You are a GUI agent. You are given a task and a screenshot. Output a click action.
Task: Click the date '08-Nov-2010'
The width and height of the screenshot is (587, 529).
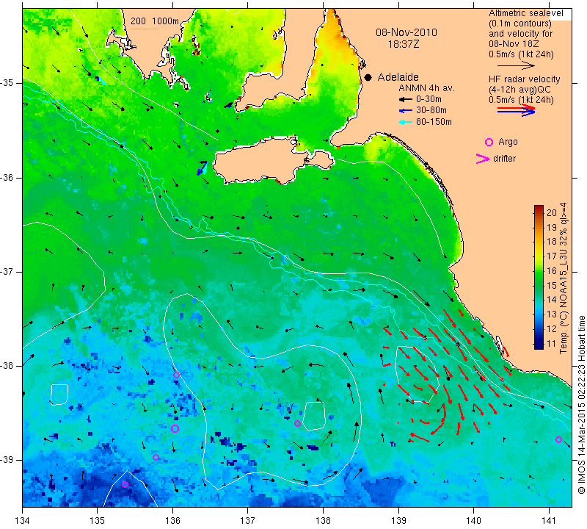click(x=406, y=32)
